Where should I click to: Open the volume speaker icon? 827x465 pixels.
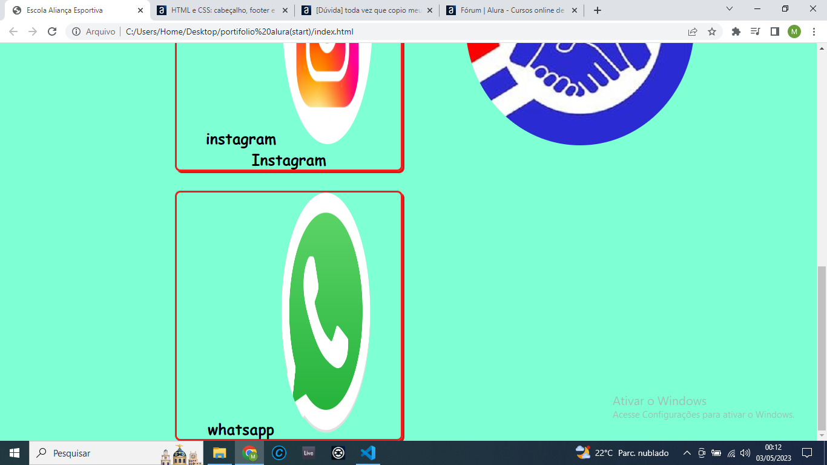pyautogui.click(x=745, y=453)
